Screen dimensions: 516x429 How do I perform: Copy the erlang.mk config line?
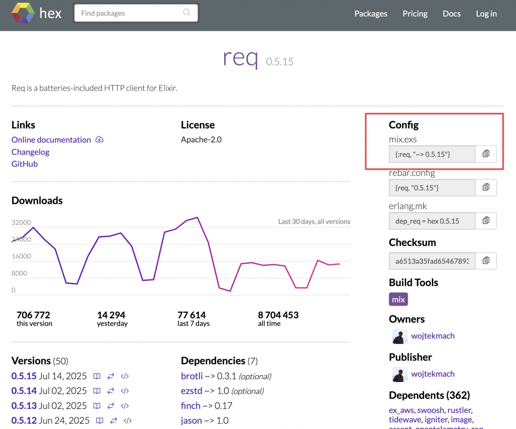(x=486, y=221)
